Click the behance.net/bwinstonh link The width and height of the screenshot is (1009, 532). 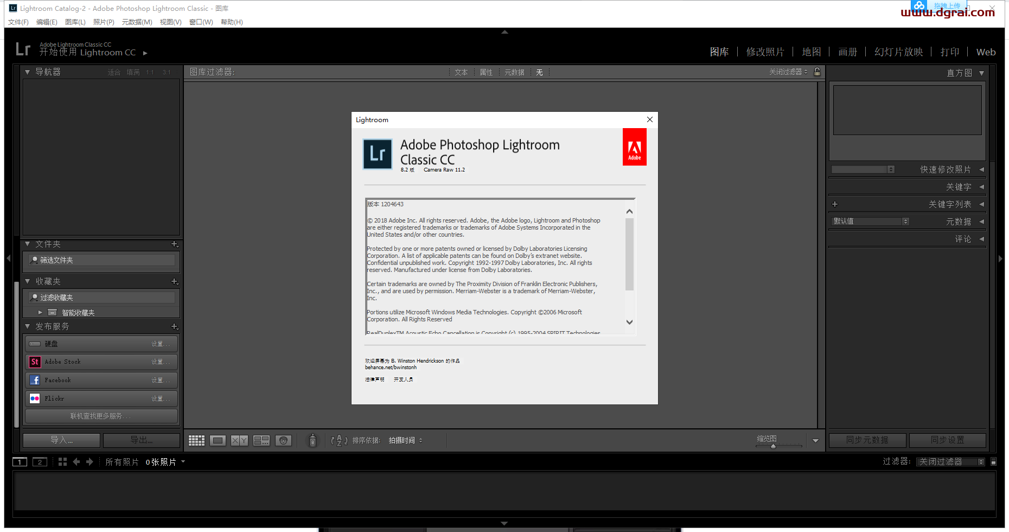click(391, 368)
